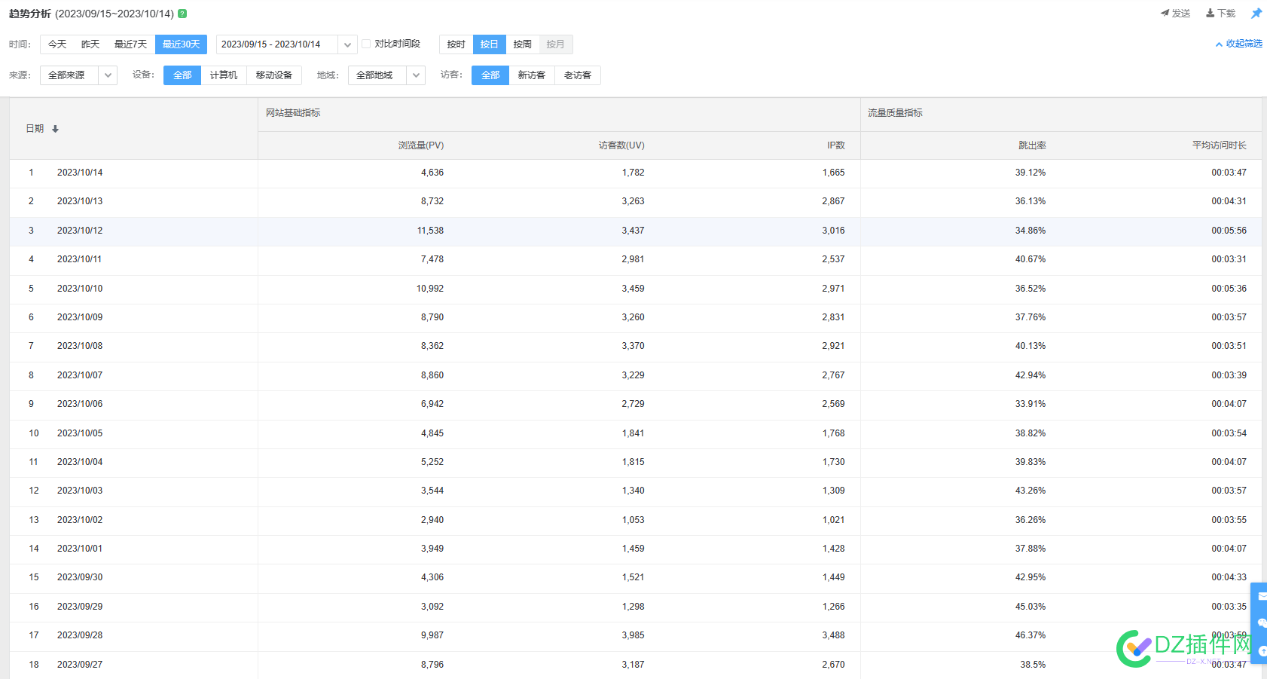Click the UV value 3,985

pyautogui.click(x=633, y=635)
